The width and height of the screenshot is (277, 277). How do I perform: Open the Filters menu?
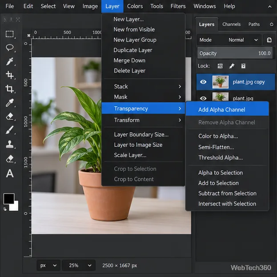(x=178, y=6)
